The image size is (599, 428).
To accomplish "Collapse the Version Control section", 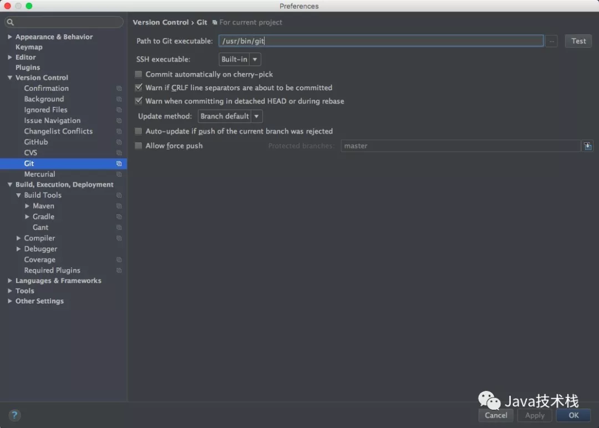I will coord(10,78).
